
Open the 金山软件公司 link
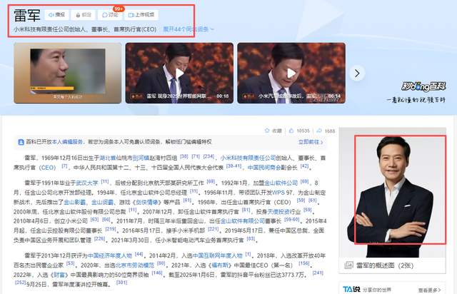pyautogui.click(x=281, y=183)
